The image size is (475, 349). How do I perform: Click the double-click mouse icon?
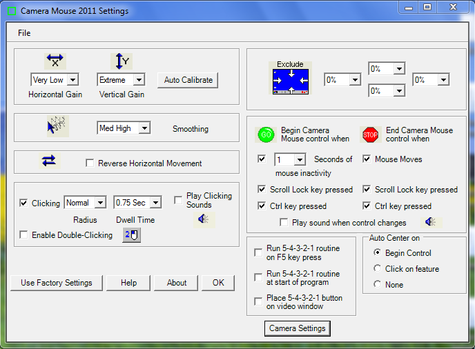coord(131,235)
